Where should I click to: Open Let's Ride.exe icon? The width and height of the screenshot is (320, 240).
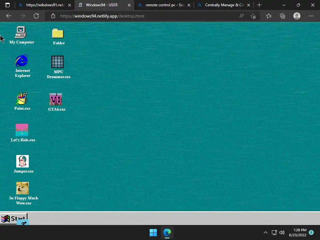coord(22,132)
